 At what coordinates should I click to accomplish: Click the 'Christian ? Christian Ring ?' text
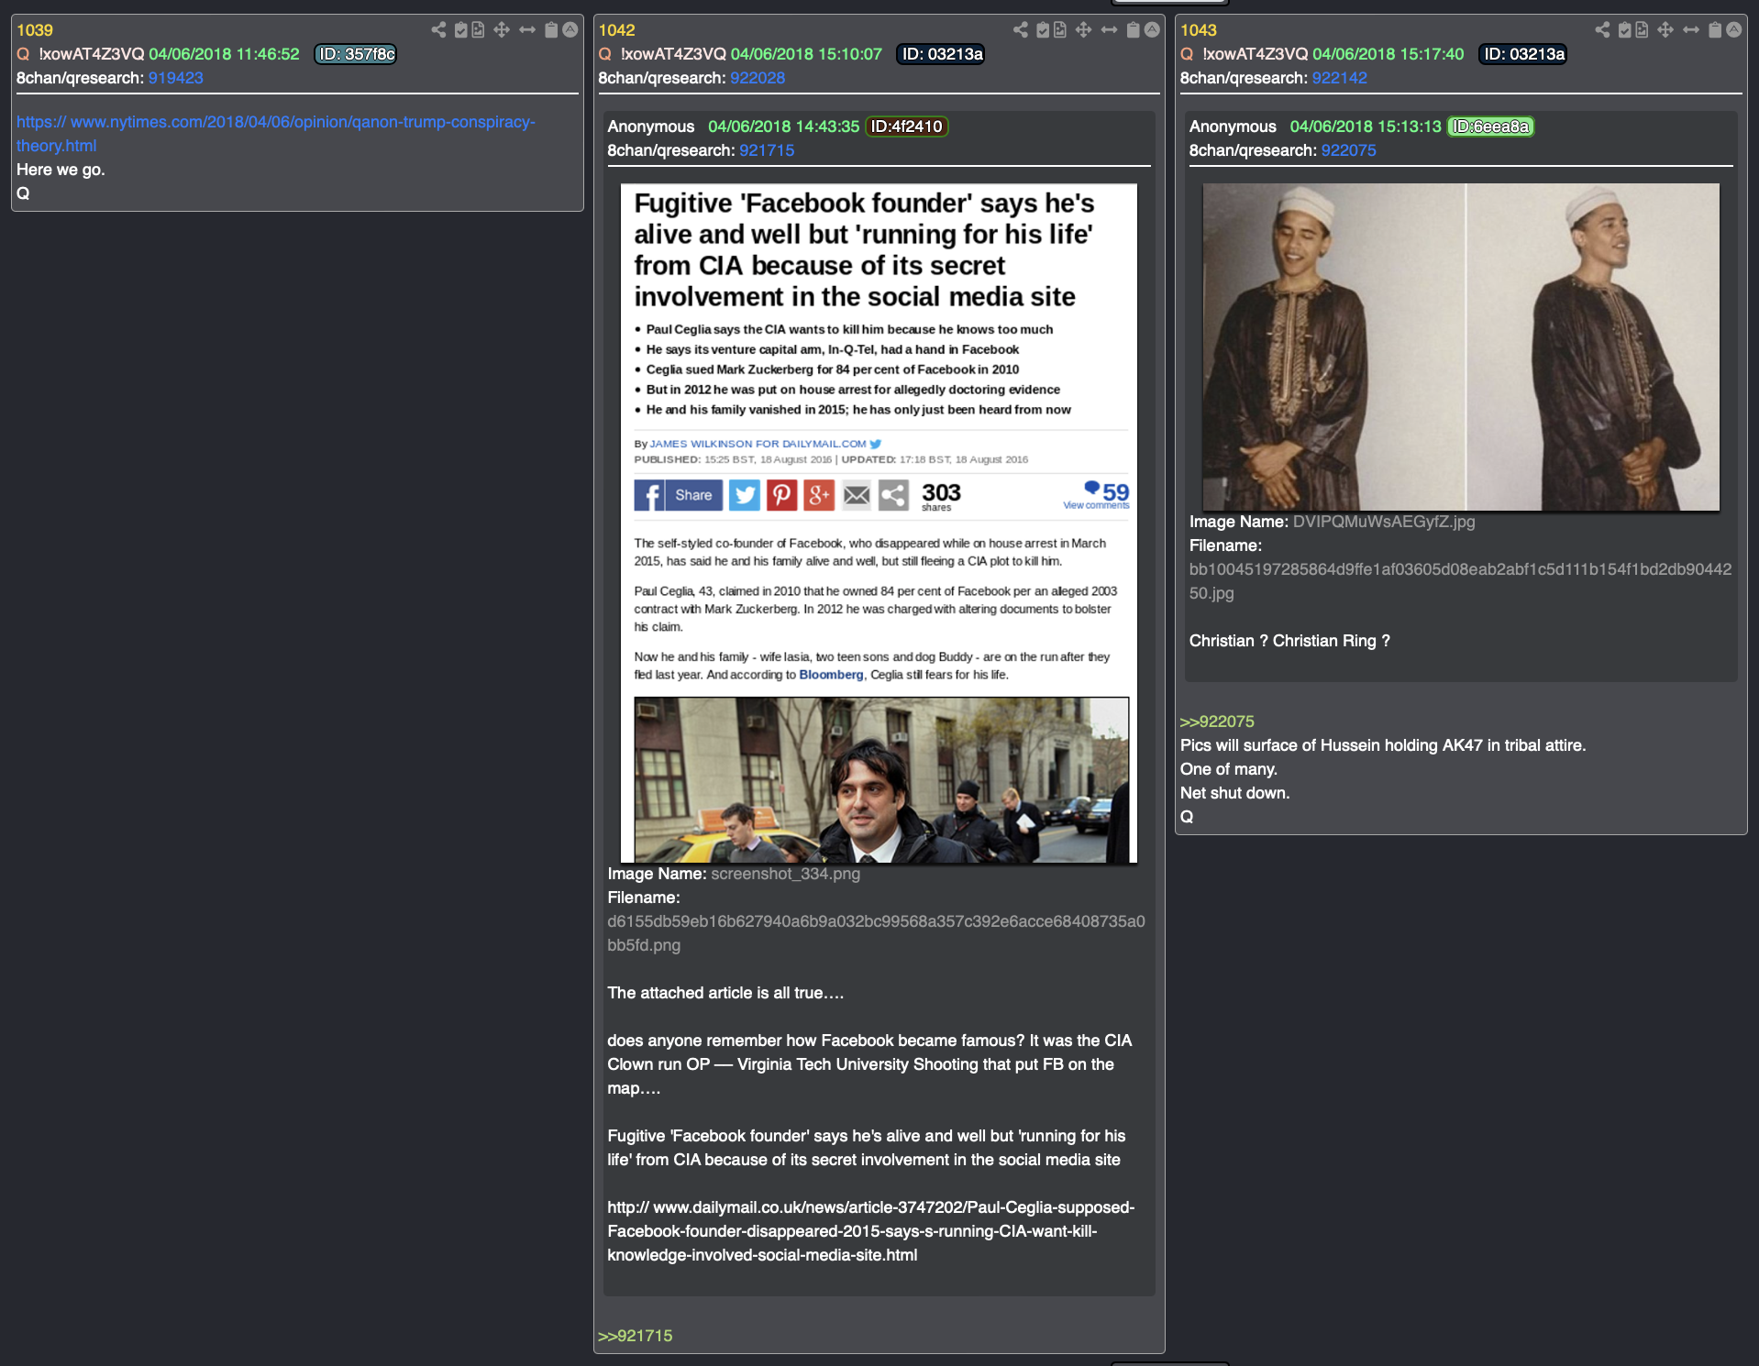(x=1289, y=641)
